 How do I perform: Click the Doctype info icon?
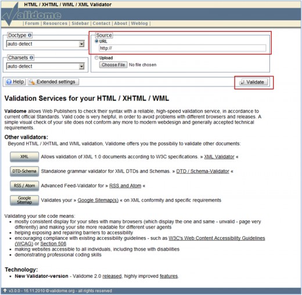pos(30,35)
